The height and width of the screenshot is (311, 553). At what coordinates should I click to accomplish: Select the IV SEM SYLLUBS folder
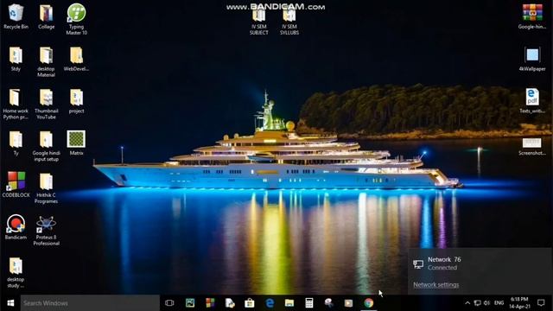289,22
